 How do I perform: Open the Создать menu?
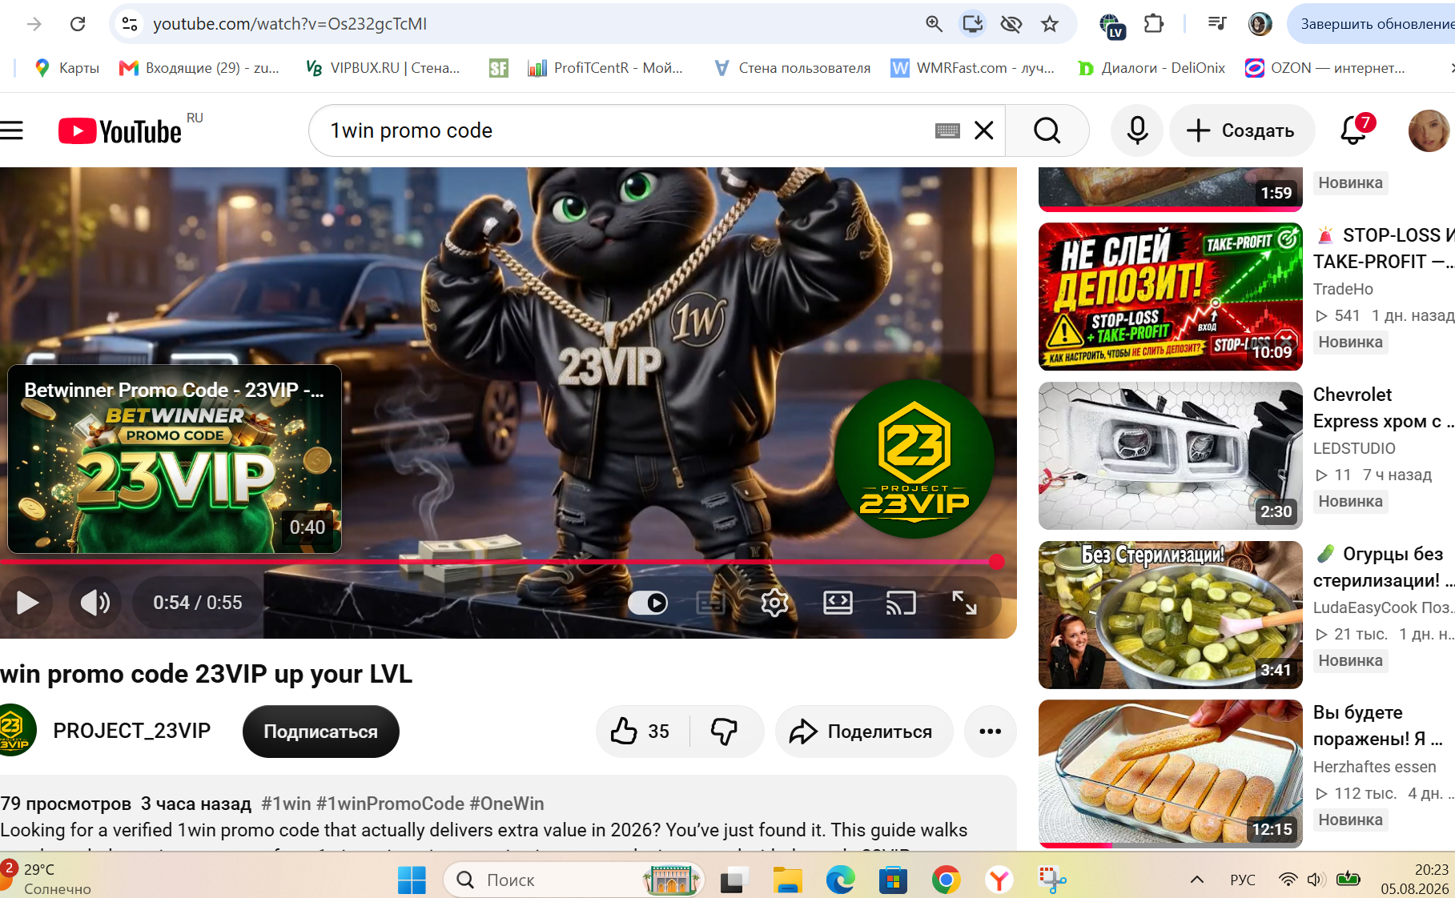click(x=1241, y=130)
